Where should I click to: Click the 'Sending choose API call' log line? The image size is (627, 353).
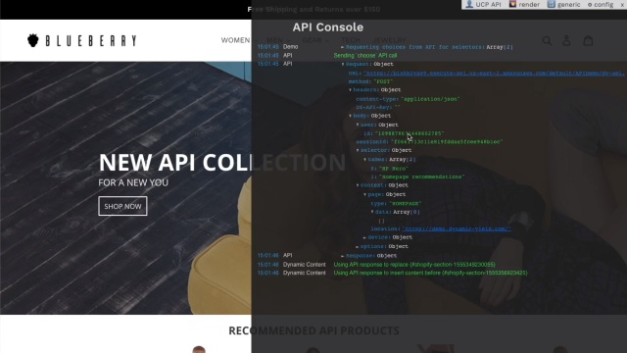(x=365, y=56)
